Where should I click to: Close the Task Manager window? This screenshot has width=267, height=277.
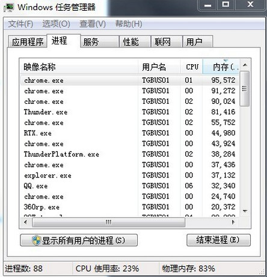[x=250, y=5]
